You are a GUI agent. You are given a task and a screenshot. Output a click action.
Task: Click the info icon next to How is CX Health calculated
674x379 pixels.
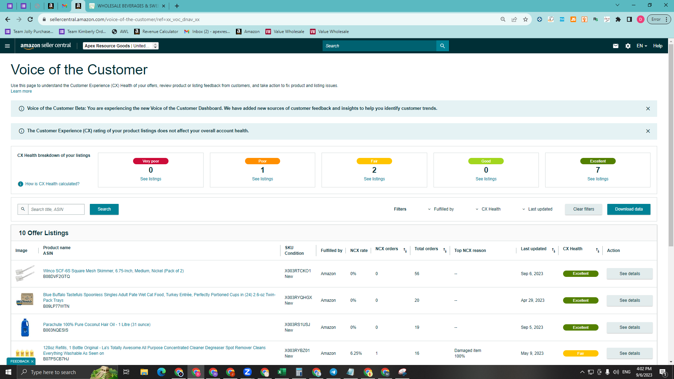click(21, 184)
